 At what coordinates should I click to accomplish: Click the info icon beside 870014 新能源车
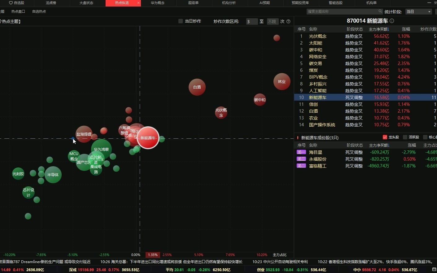coord(392,21)
